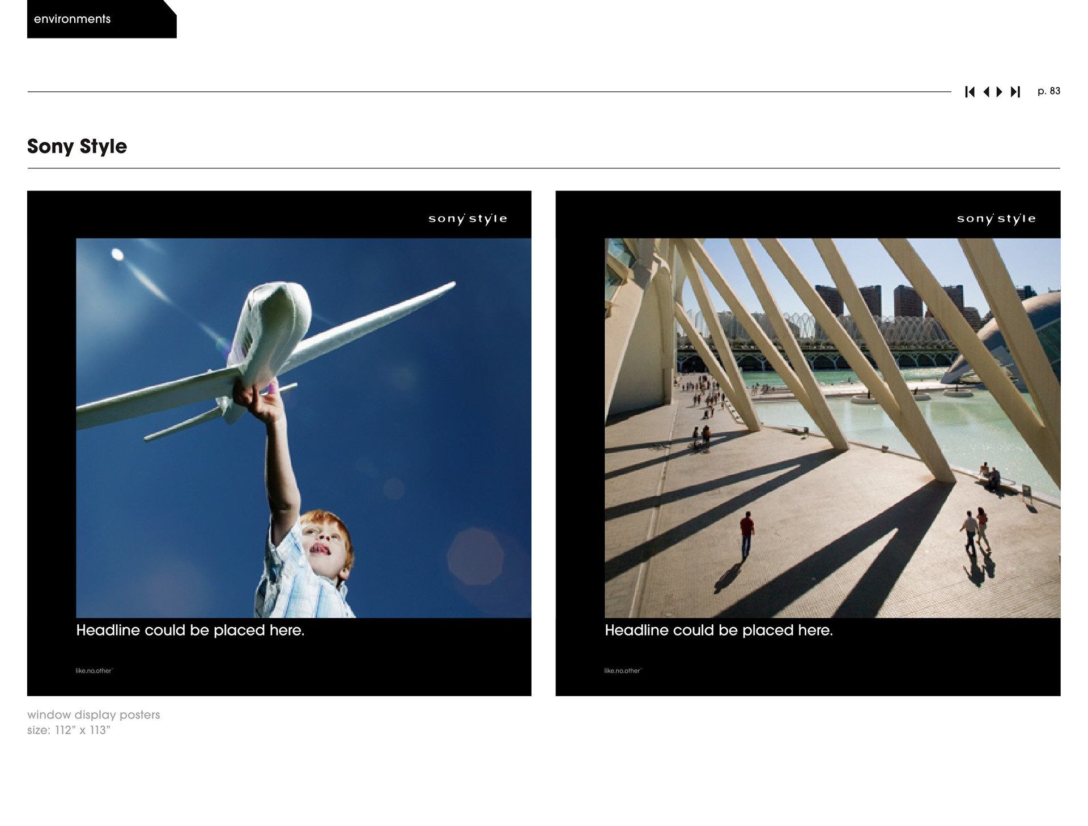Click the p. 83 page number
Image resolution: width=1088 pixels, height=826 pixels.
click(1048, 91)
